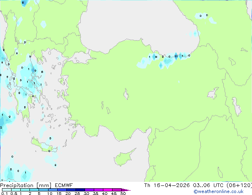Screen dimensions: 252x195
Task: Click the '03..06 UTC' time text
Action: click(208, 185)
